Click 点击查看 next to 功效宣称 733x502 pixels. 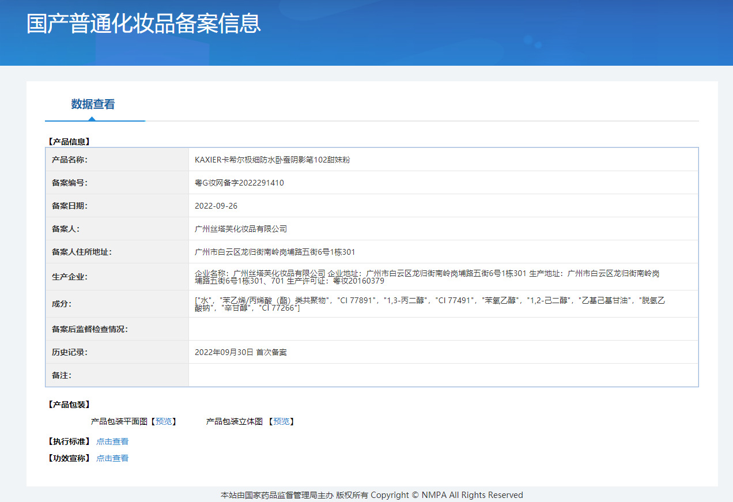(x=112, y=459)
